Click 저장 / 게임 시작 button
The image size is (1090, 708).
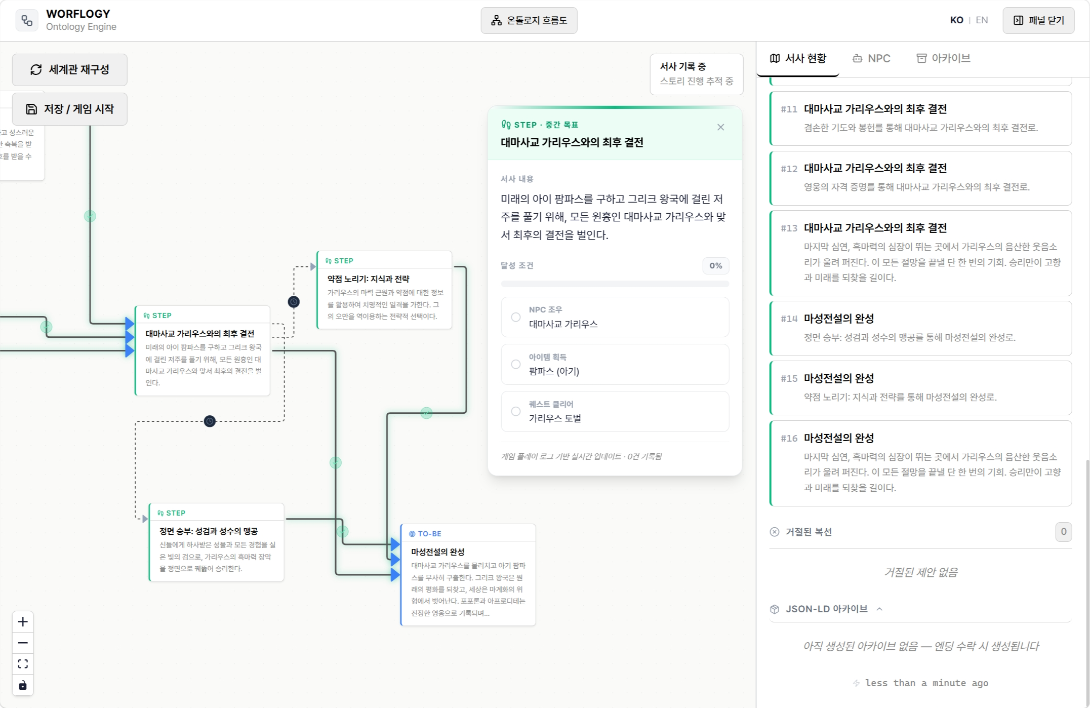(x=70, y=109)
